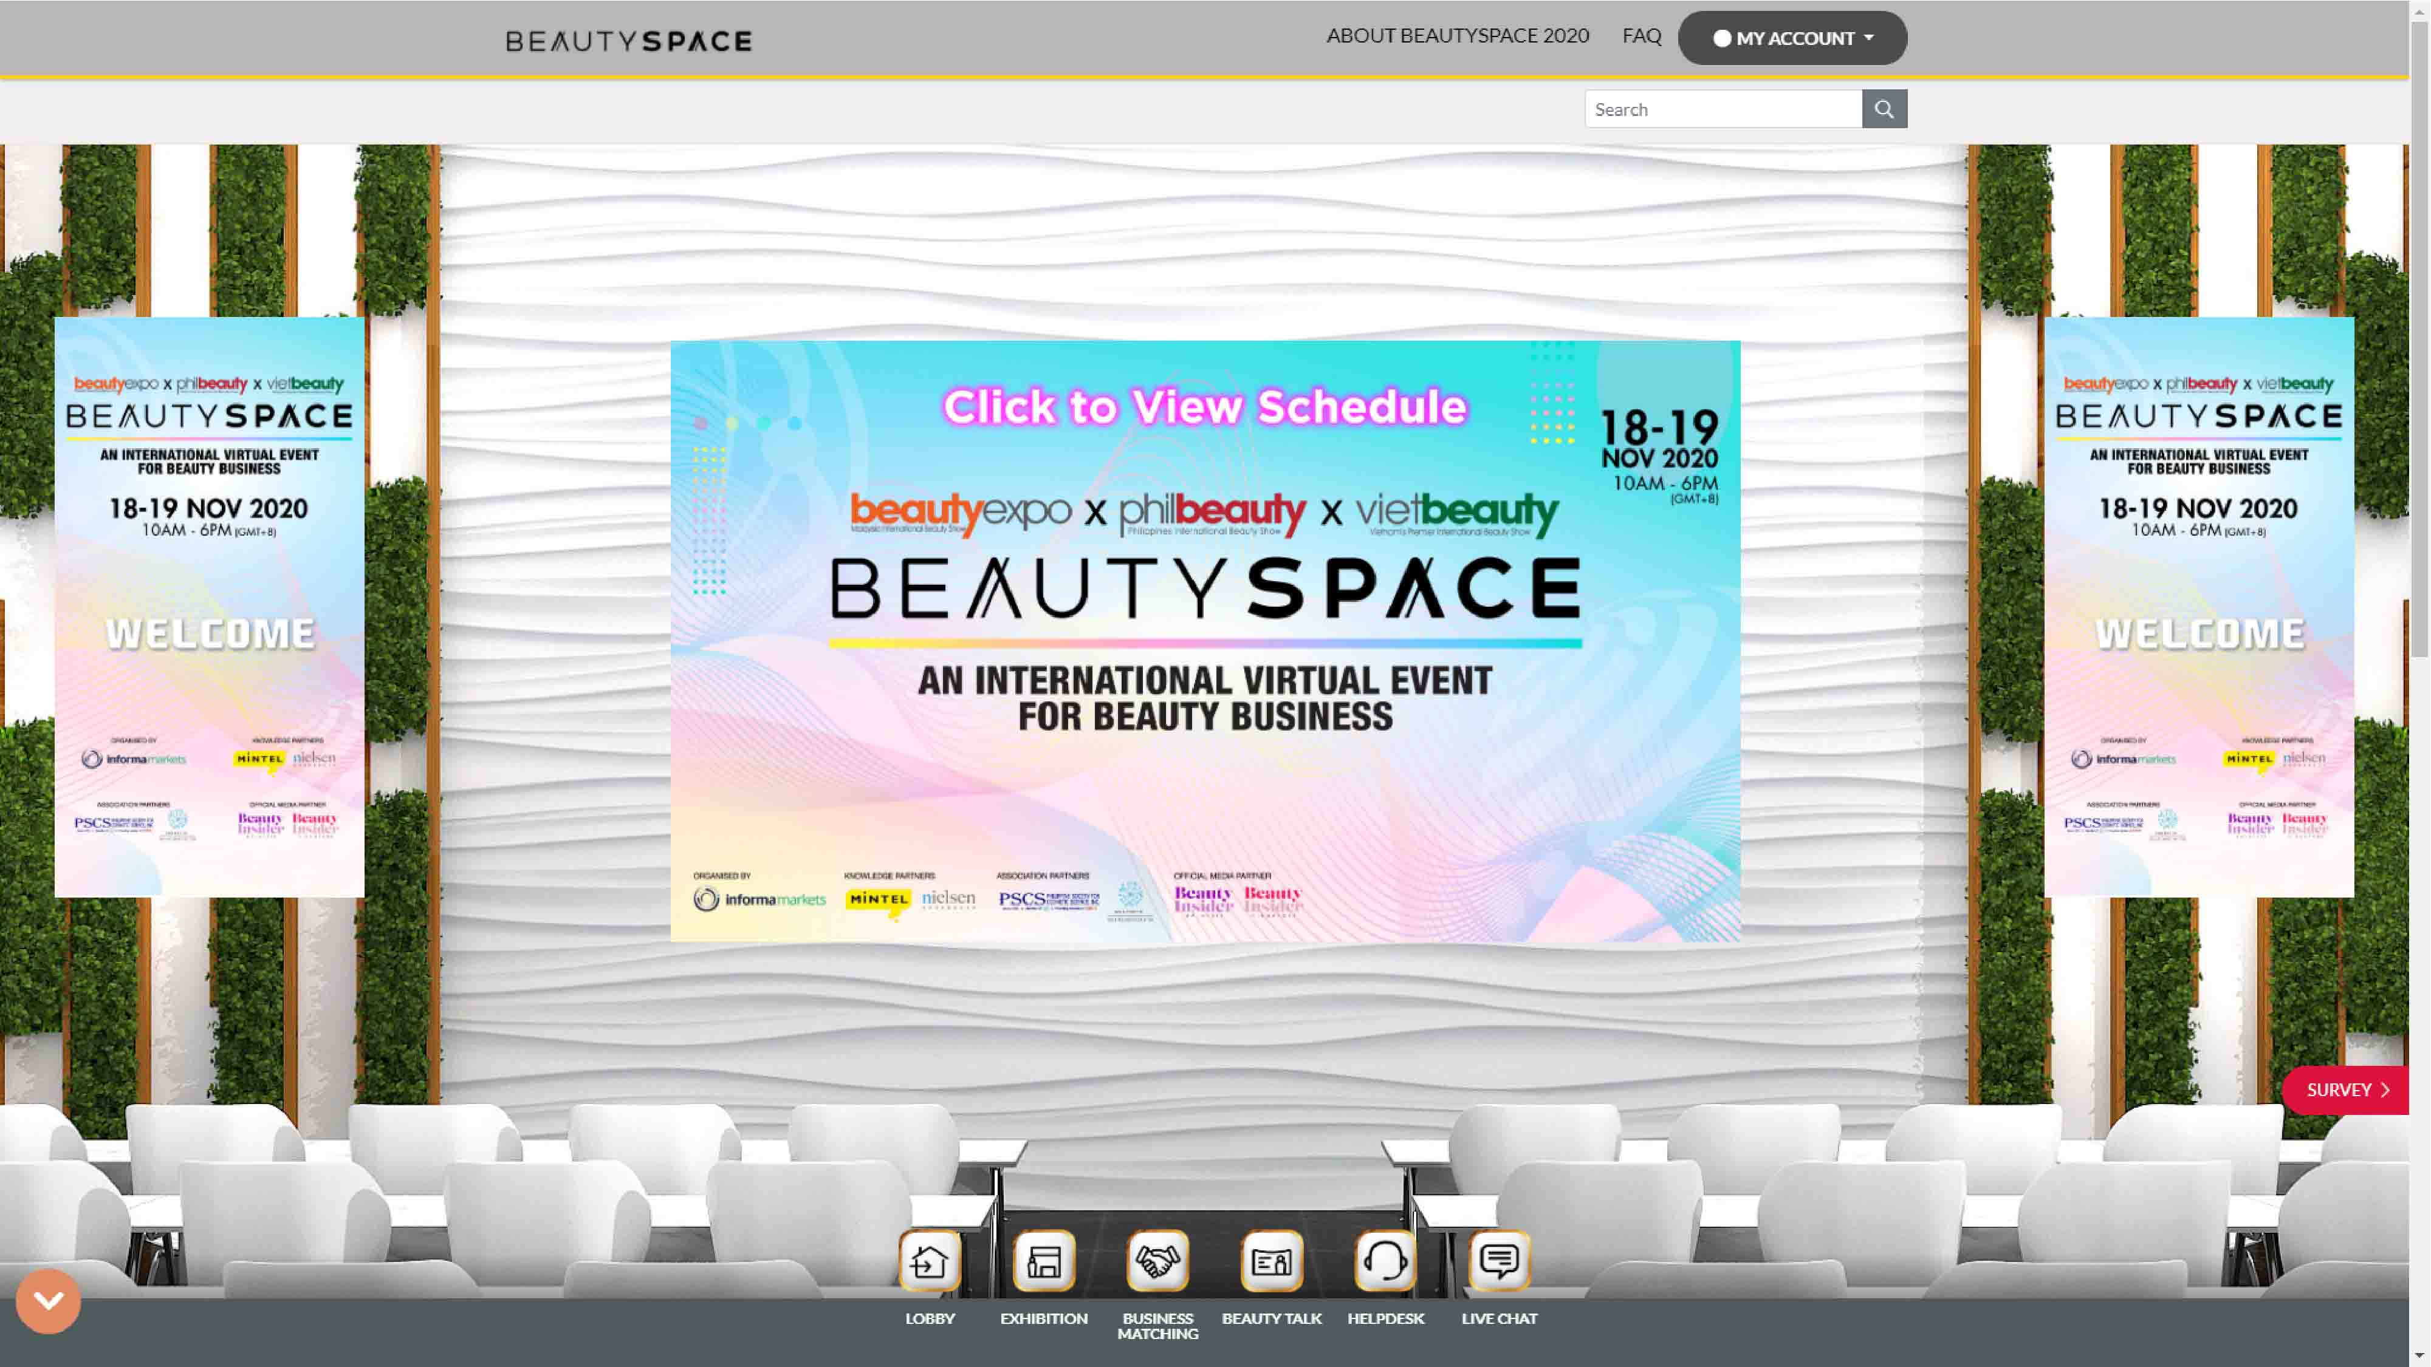The height and width of the screenshot is (1367, 2431).
Task: Click the search magnifier button
Action: click(1884, 109)
